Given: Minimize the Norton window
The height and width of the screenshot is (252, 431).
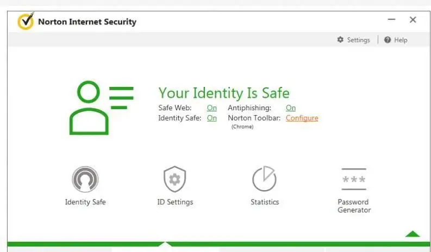Looking at the screenshot, I should click(x=391, y=19).
